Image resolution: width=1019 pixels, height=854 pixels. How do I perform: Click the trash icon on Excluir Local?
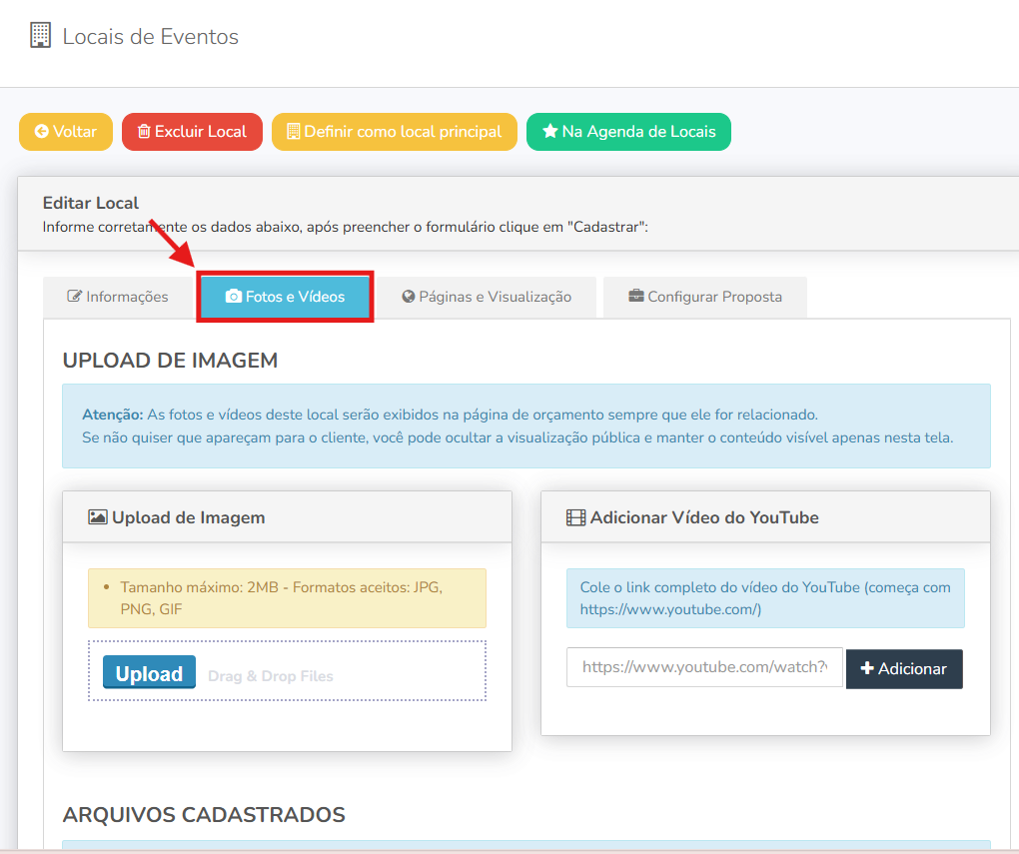pyautogui.click(x=144, y=131)
